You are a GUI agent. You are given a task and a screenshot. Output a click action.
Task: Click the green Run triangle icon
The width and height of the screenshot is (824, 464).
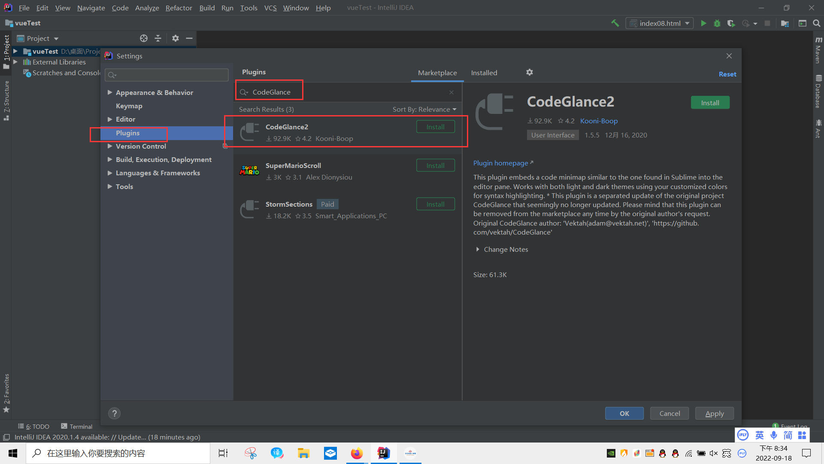703,23
